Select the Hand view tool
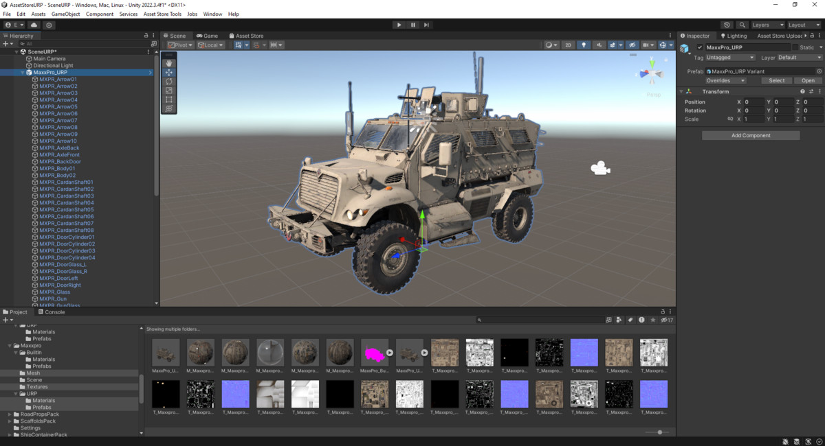This screenshot has width=825, height=446. tap(169, 63)
